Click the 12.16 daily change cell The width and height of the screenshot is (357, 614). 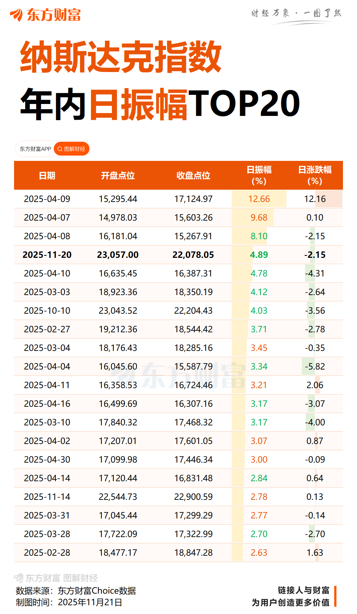click(x=315, y=199)
